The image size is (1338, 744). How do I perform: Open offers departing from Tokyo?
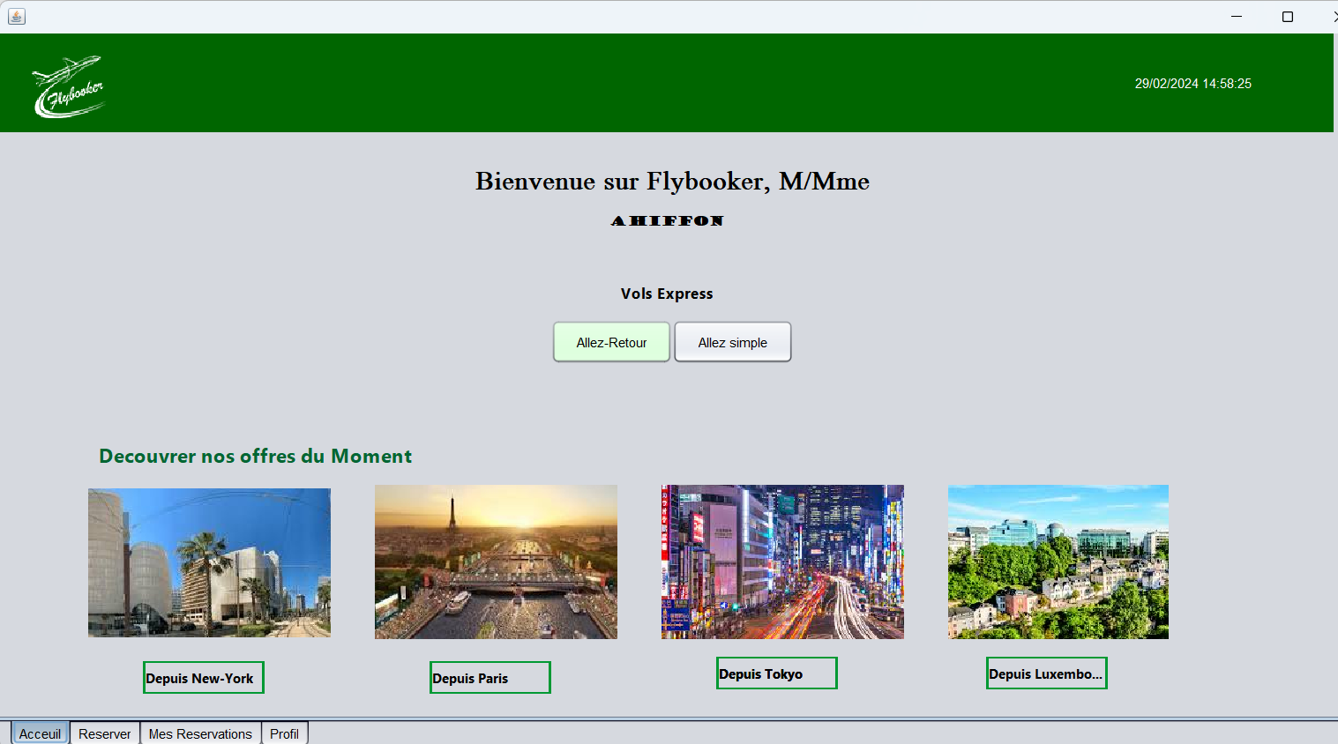point(776,673)
